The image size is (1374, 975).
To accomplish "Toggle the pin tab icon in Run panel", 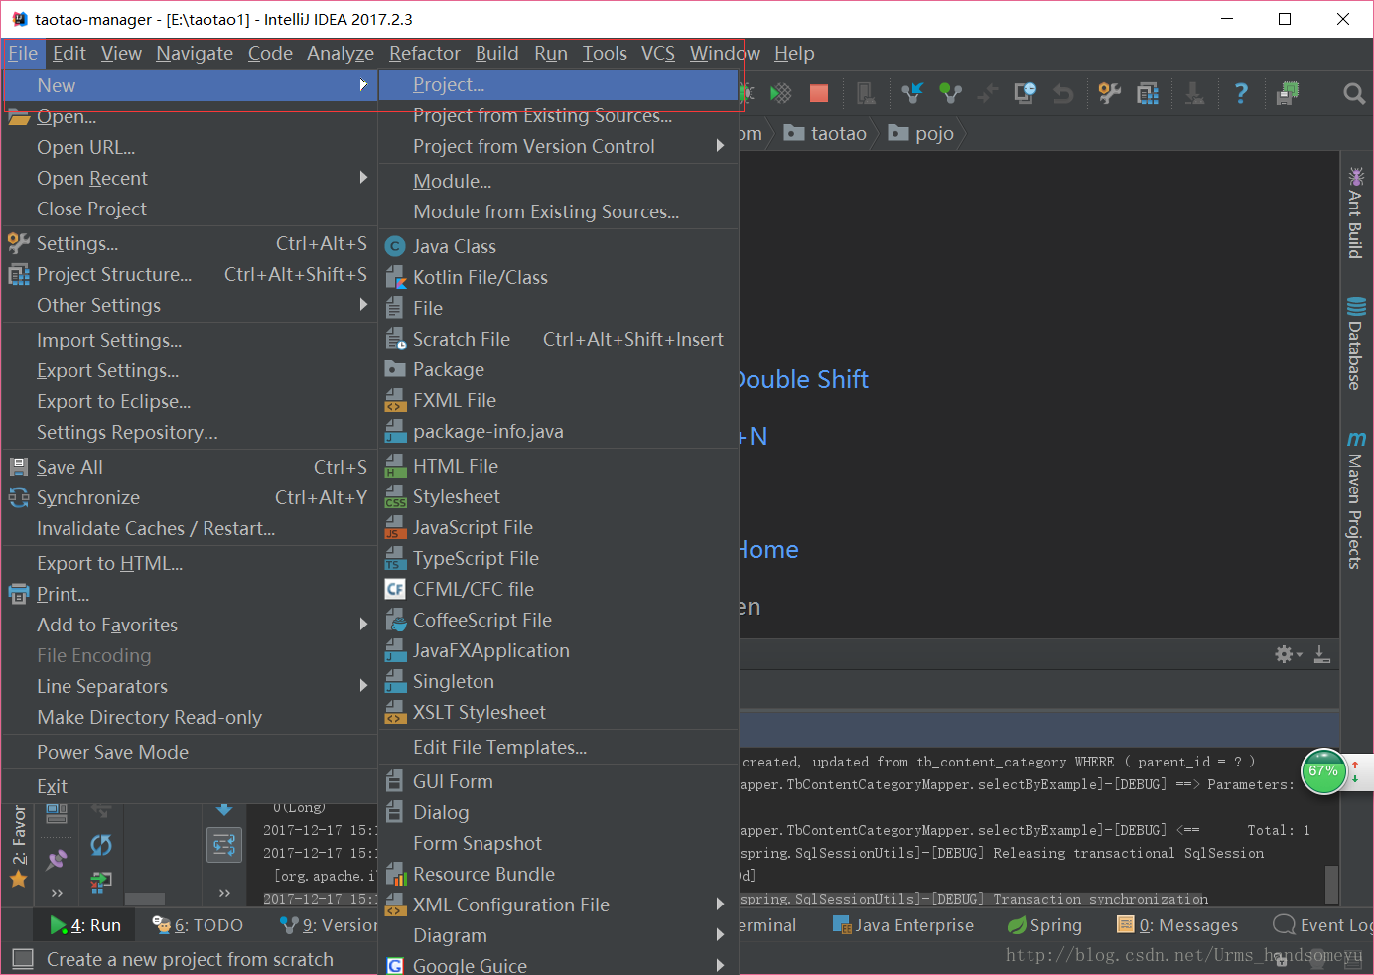I will pyautogui.click(x=57, y=858).
